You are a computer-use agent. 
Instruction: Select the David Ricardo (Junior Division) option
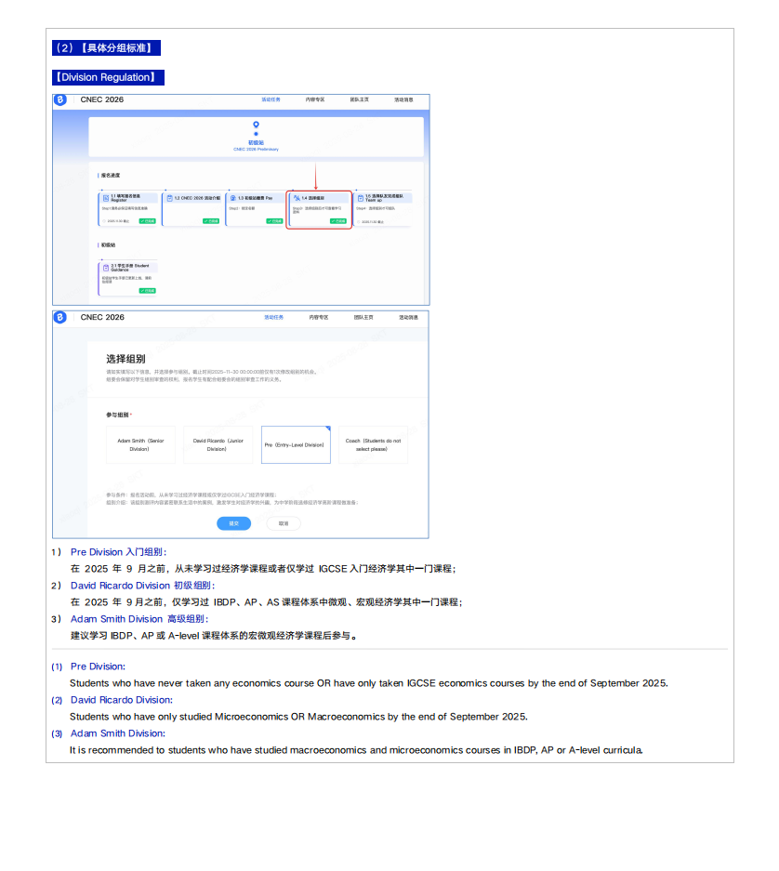[218, 444]
